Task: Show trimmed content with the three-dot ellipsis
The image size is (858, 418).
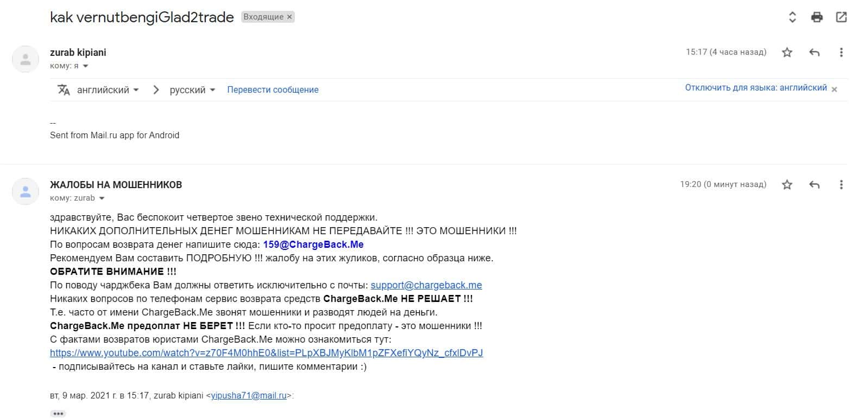Action: tap(58, 414)
